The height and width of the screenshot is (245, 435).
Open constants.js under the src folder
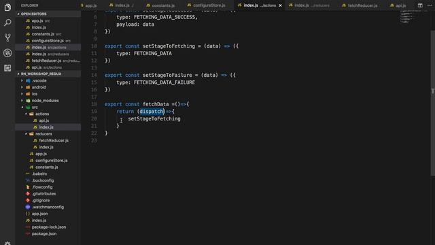(x=48, y=167)
